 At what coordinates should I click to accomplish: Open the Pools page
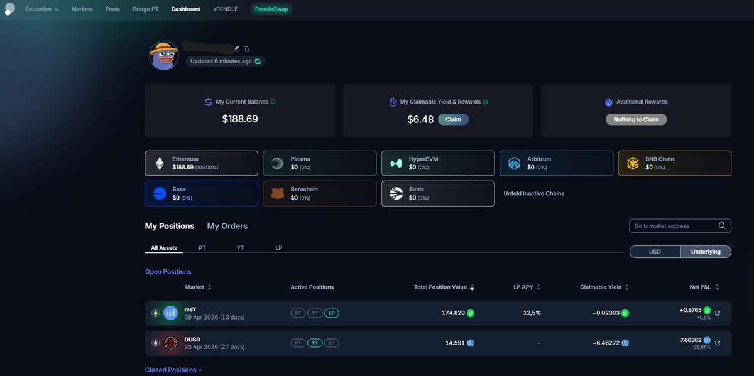(x=112, y=9)
